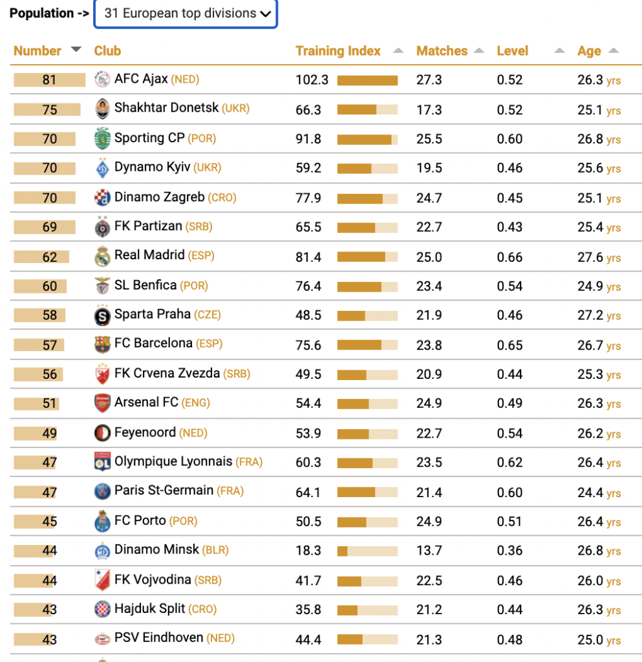Viewport: 642px width, 662px height.
Task: Click the FC Barcelona crest icon
Action: click(x=102, y=345)
